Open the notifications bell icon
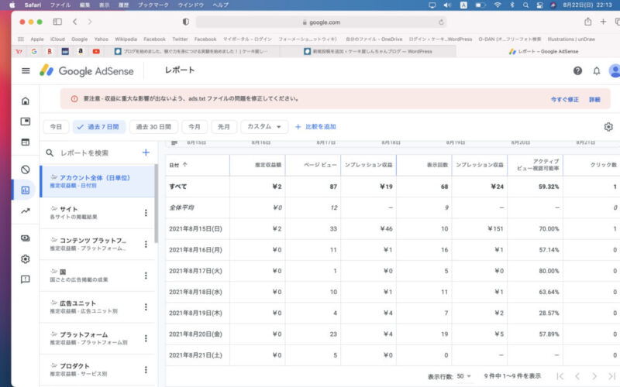This screenshot has width=620, height=387. tap(597, 70)
